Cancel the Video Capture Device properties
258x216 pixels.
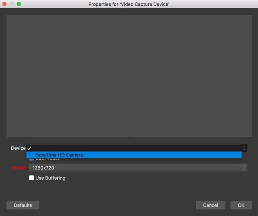(211, 205)
